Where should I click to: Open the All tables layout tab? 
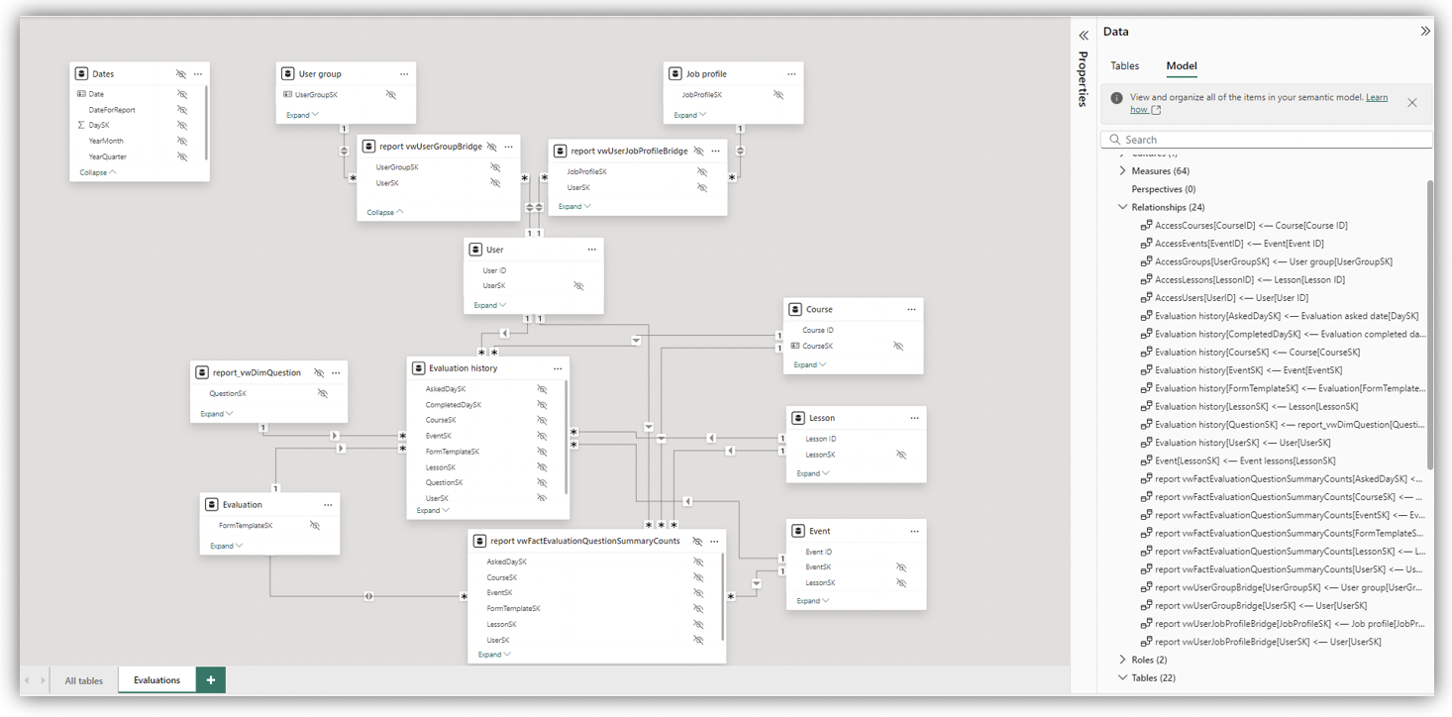(84, 680)
